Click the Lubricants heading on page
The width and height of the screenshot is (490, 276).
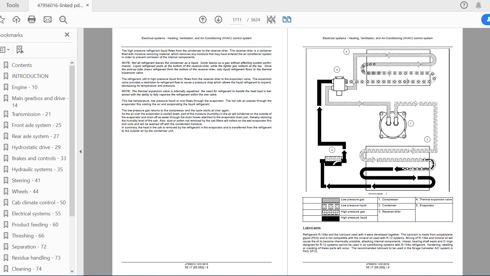point(312,228)
